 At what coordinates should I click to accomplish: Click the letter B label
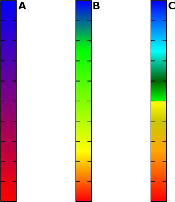click(x=96, y=6)
